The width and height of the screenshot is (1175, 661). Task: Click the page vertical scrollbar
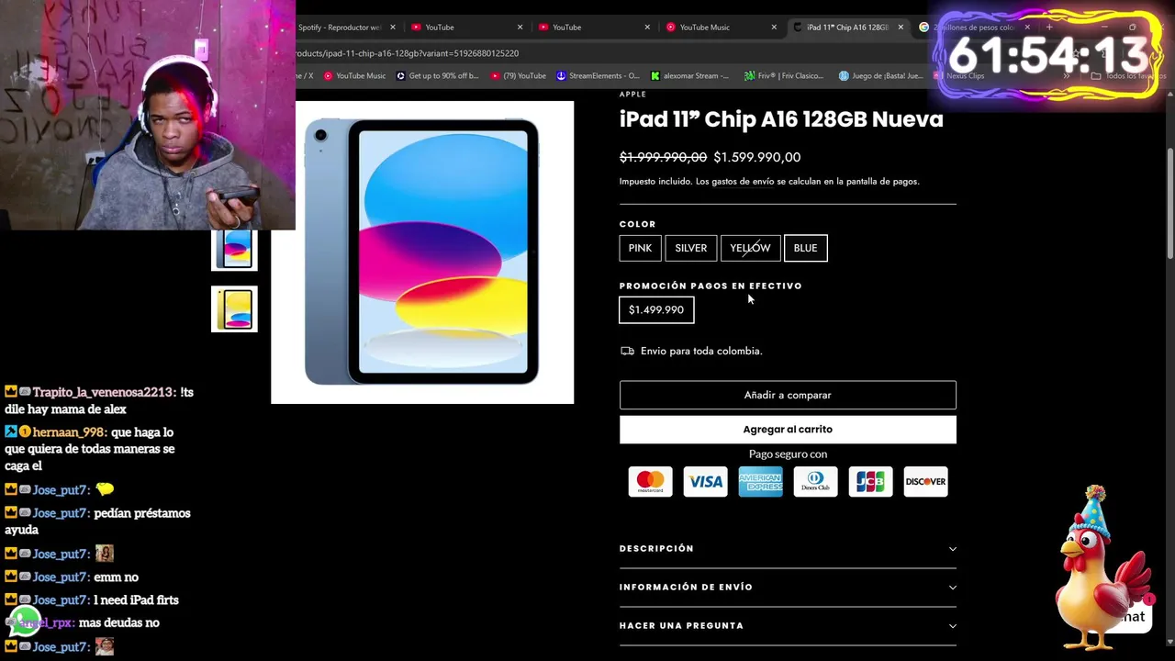[1169, 202]
